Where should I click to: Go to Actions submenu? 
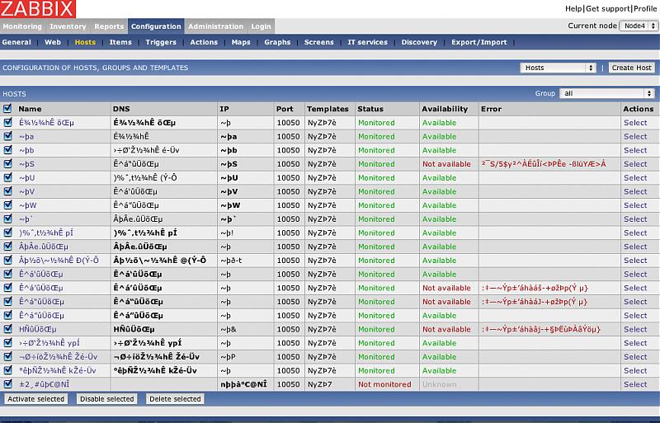click(204, 42)
